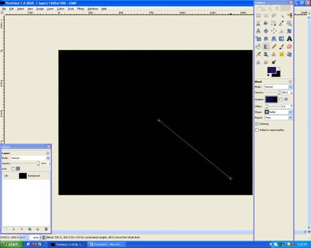Toggle the Dithering checkbox
The height and width of the screenshot is (248, 311).
tap(257, 124)
